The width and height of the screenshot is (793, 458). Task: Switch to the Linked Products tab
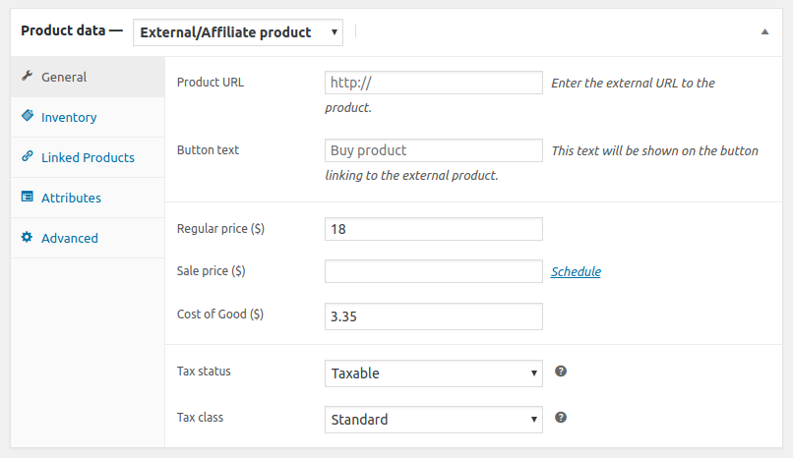coord(88,157)
